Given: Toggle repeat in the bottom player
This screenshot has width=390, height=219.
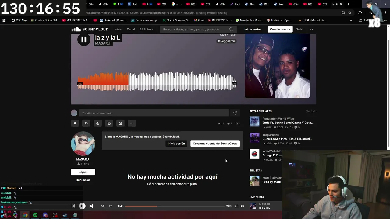Looking at the screenshot, I should [111, 206].
